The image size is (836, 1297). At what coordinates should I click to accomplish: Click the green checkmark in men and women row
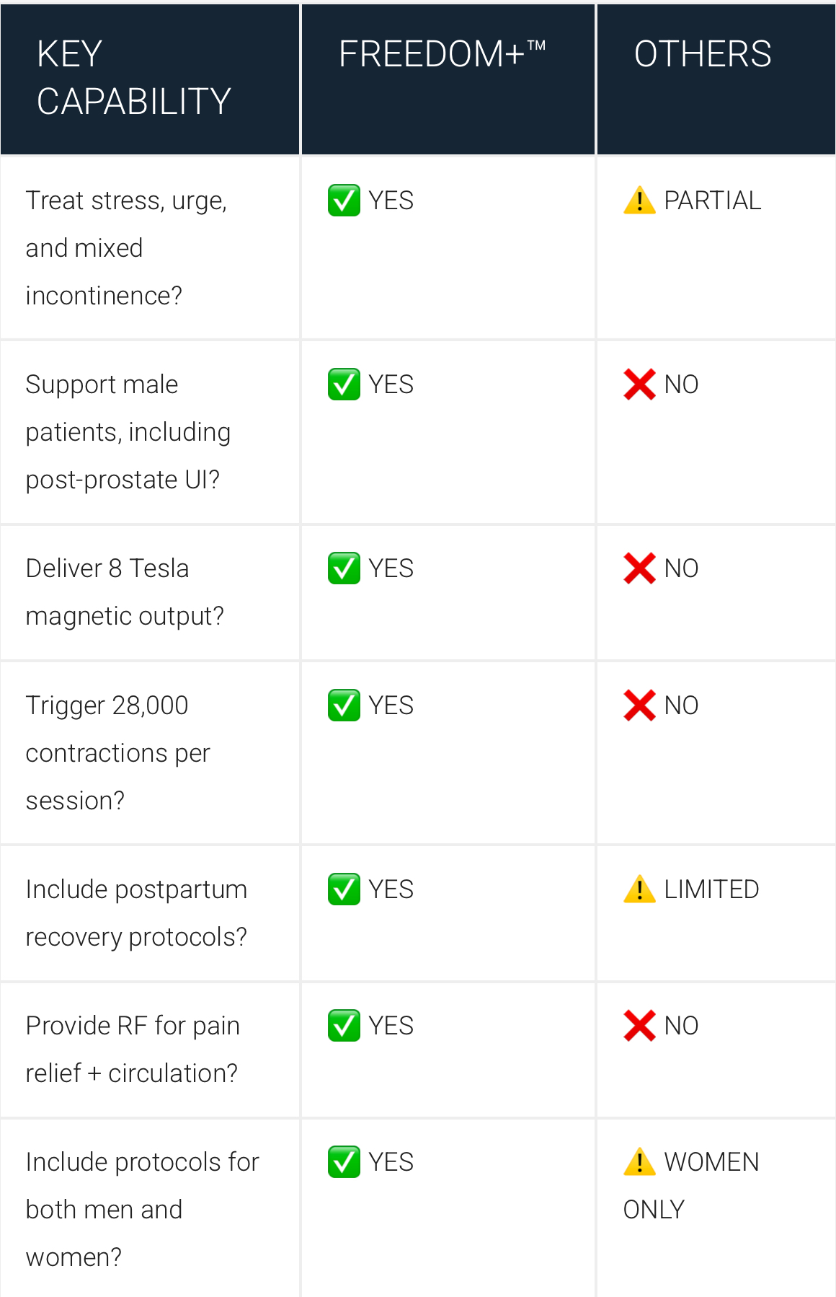[x=344, y=1162]
